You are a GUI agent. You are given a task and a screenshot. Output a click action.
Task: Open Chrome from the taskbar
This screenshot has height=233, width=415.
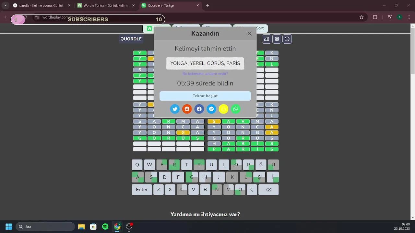tap(117, 227)
